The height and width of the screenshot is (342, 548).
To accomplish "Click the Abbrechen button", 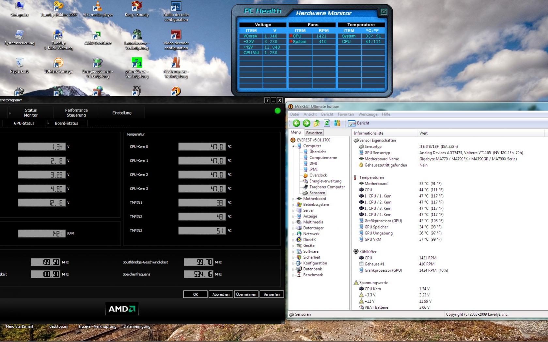I will 221,294.
